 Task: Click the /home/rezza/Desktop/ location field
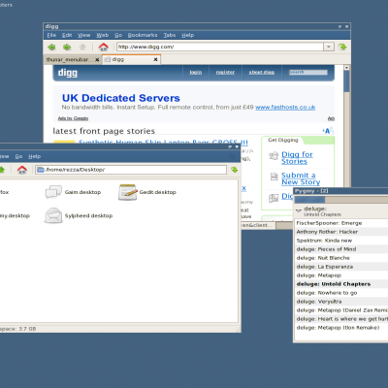pos(131,170)
